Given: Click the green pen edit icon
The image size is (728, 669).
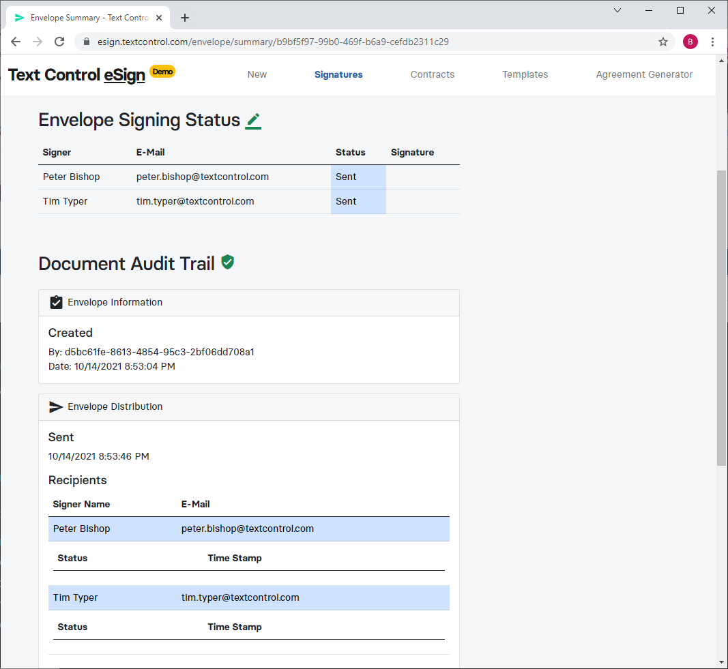Looking at the screenshot, I should pos(253,121).
